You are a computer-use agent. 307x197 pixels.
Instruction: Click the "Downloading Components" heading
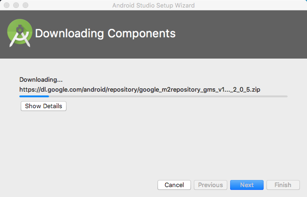tap(105, 34)
